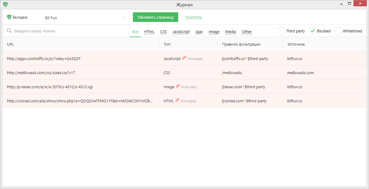Select the HTML filter tab
This screenshot has width=369, height=189.
[x=149, y=31]
